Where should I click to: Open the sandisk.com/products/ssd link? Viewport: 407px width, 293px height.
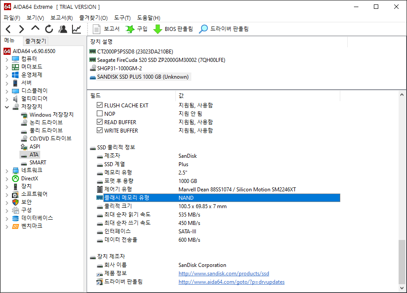tap(224, 274)
